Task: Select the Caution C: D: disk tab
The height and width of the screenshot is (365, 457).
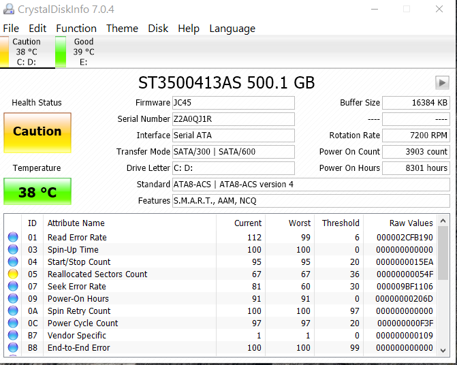Action: tap(27, 52)
